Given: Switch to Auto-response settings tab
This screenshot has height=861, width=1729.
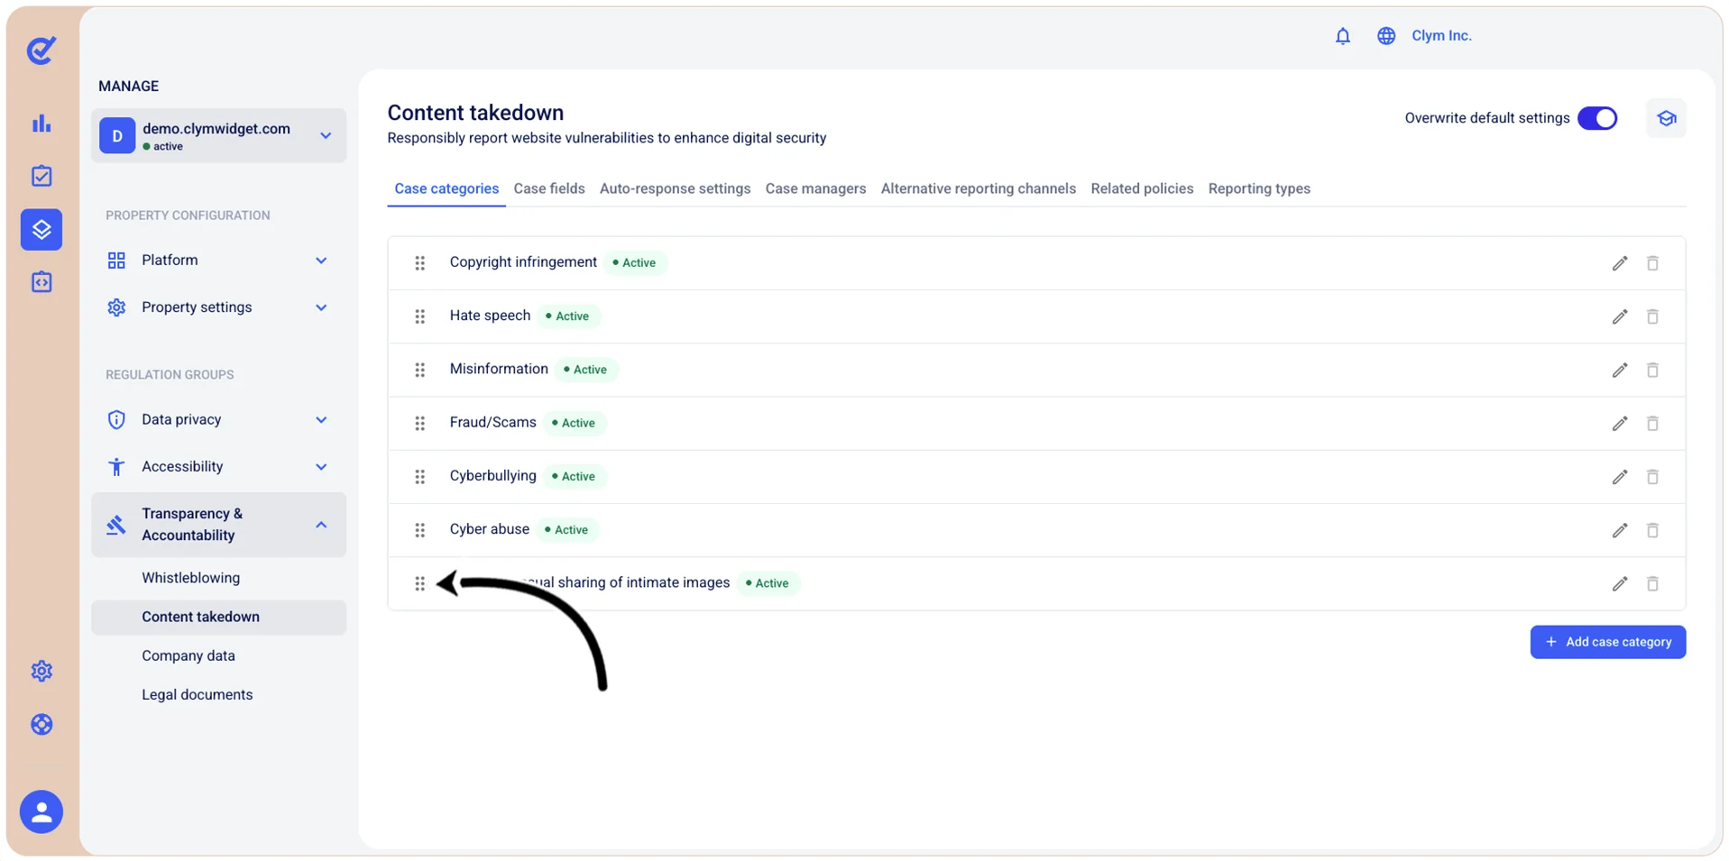Looking at the screenshot, I should pos(675,188).
